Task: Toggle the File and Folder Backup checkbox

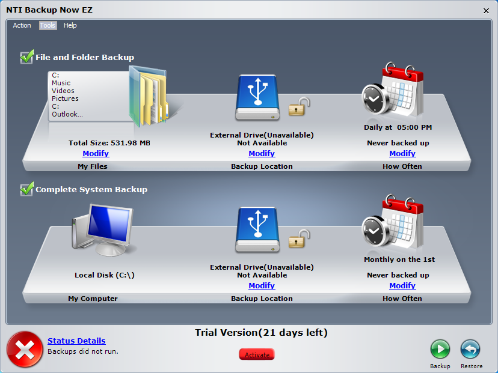Action: click(x=26, y=57)
